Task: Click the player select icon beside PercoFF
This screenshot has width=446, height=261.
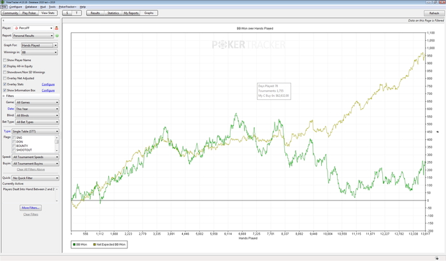Action: pos(57,29)
